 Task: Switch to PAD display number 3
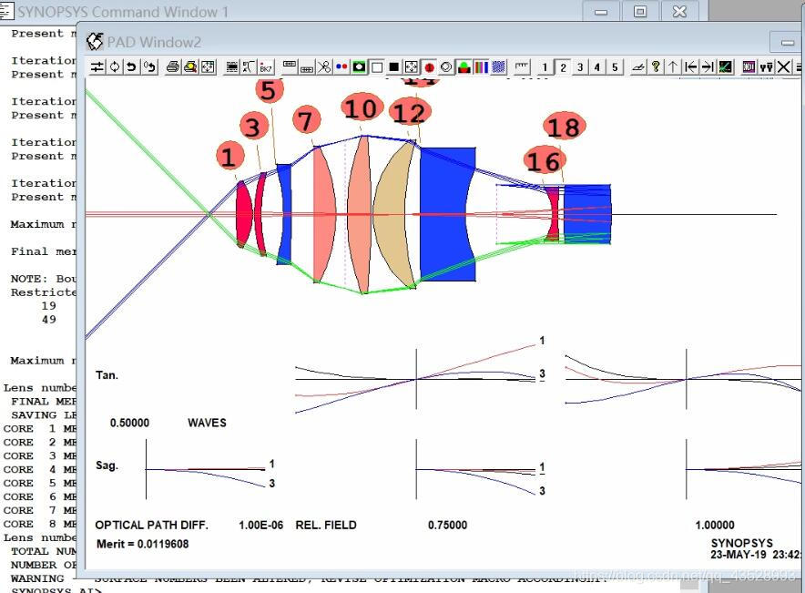[x=580, y=66]
